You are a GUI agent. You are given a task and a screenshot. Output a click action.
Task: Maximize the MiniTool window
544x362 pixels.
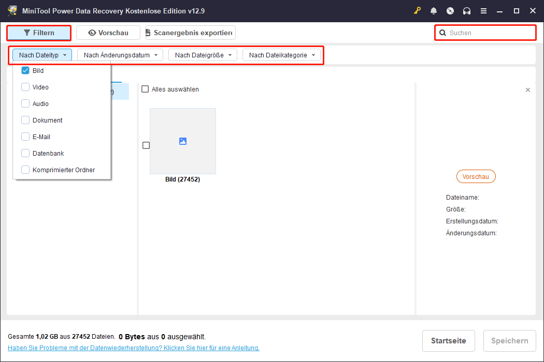516,11
